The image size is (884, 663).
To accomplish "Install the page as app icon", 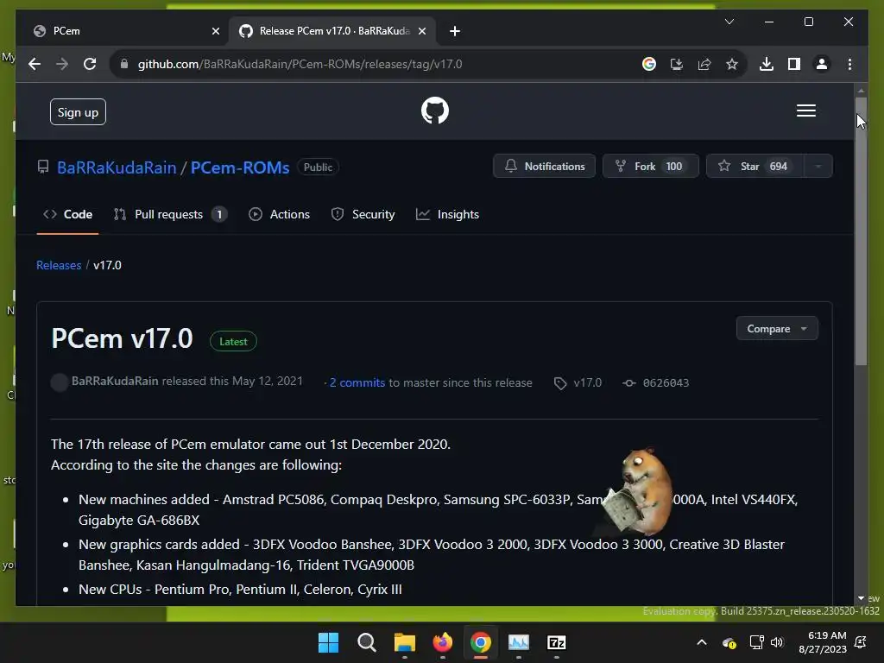I will (677, 64).
